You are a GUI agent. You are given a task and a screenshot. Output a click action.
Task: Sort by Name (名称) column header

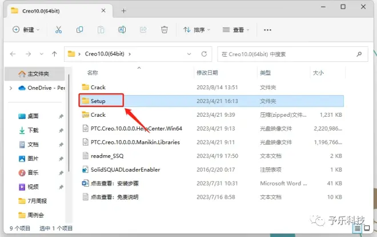pos(93,73)
